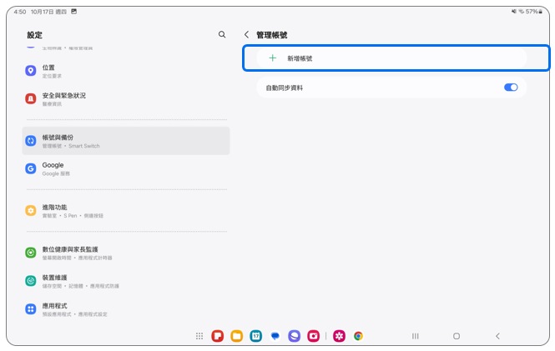Tap the recents navigation button
This screenshot has width=555, height=351.
coord(415,336)
